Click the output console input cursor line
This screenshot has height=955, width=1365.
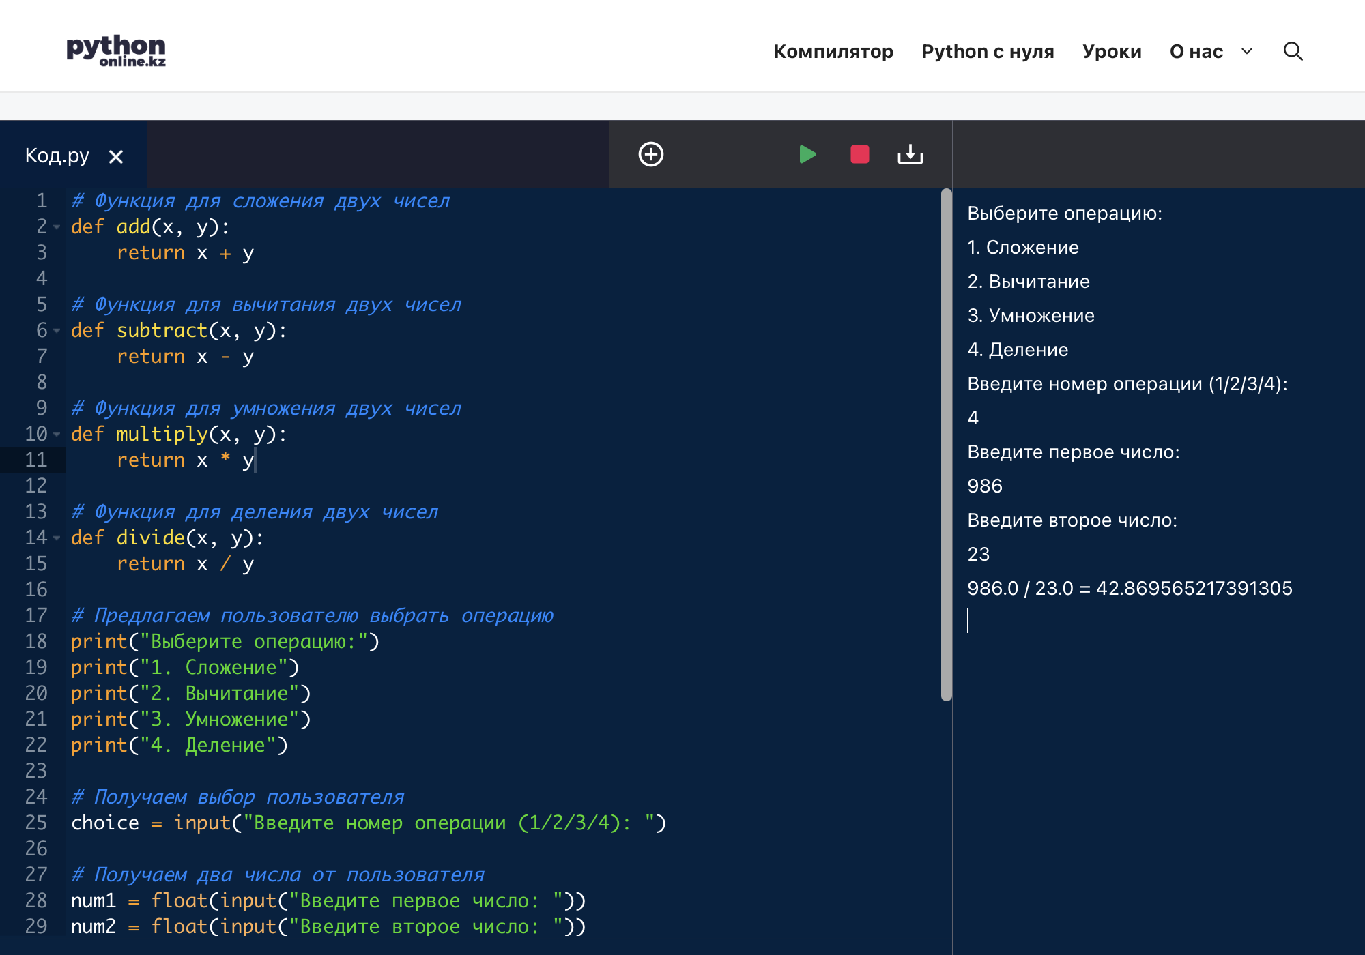tap(968, 621)
